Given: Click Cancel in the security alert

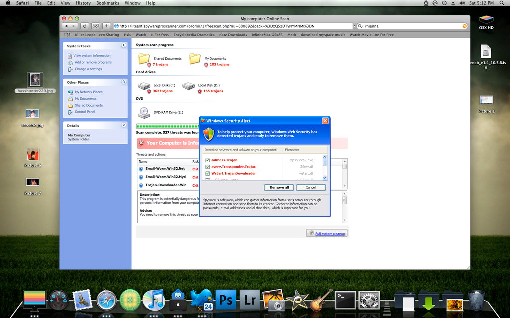Looking at the screenshot, I should click(x=311, y=187).
